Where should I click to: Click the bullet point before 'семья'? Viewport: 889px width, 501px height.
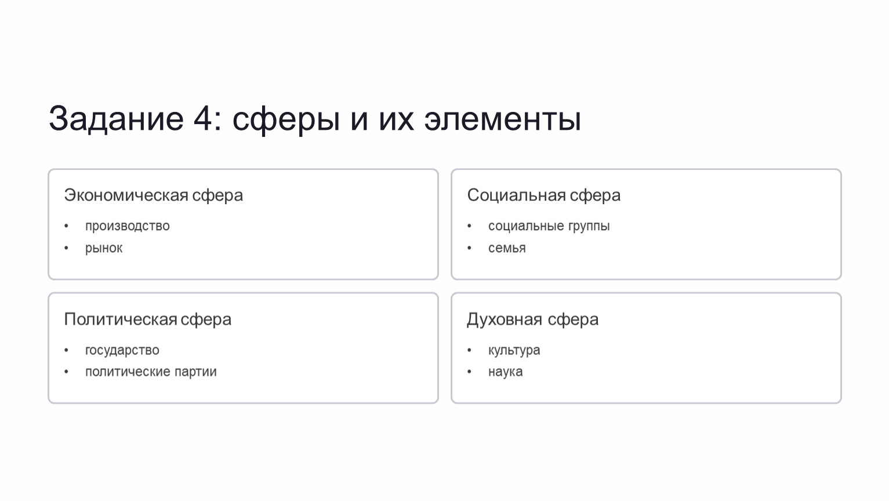coord(470,248)
